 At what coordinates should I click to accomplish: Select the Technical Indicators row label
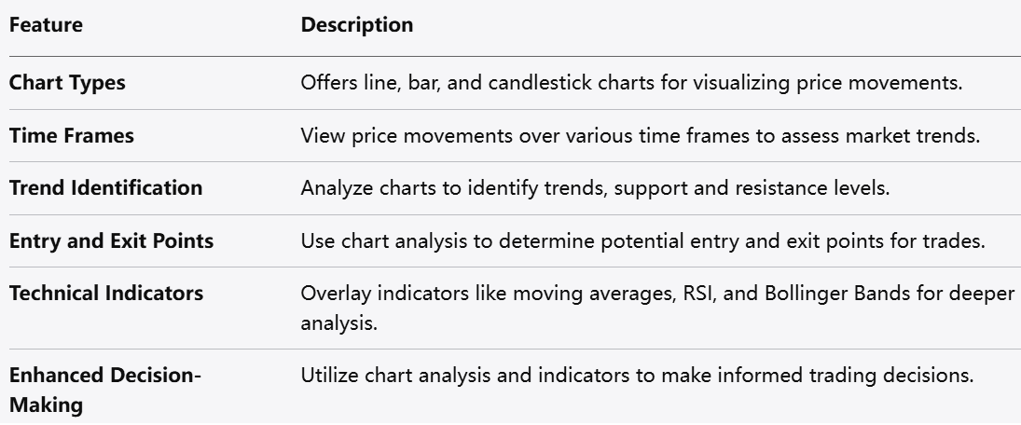(105, 293)
